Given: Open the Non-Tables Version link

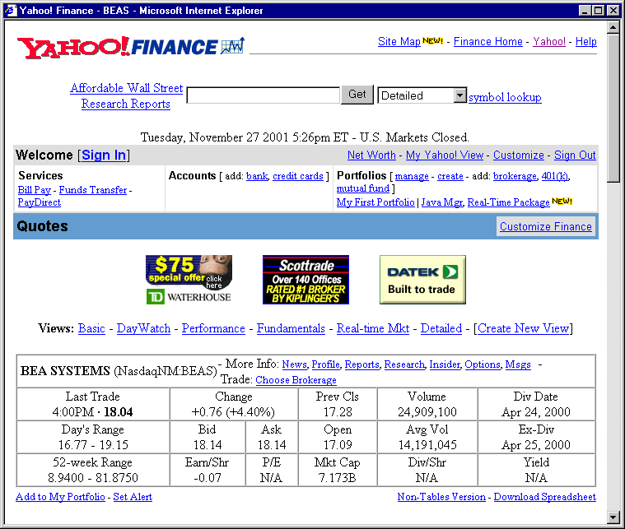Looking at the screenshot, I should pos(441,497).
